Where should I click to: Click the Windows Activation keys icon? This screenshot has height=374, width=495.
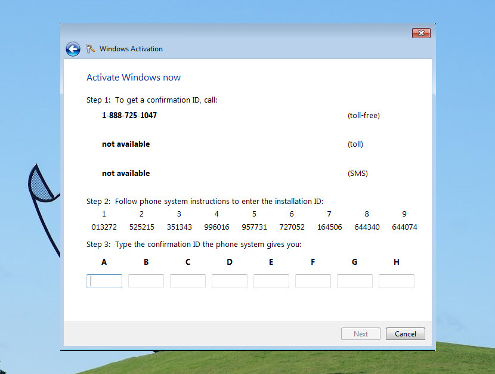pyautogui.click(x=90, y=49)
